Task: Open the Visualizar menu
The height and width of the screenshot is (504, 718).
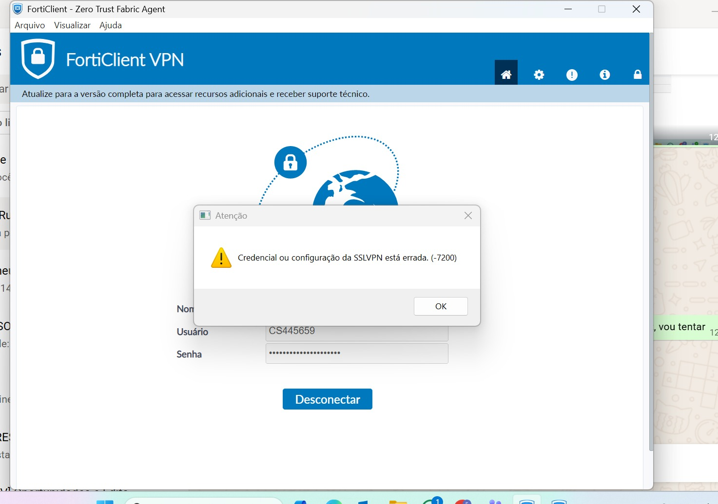Action: click(x=72, y=25)
